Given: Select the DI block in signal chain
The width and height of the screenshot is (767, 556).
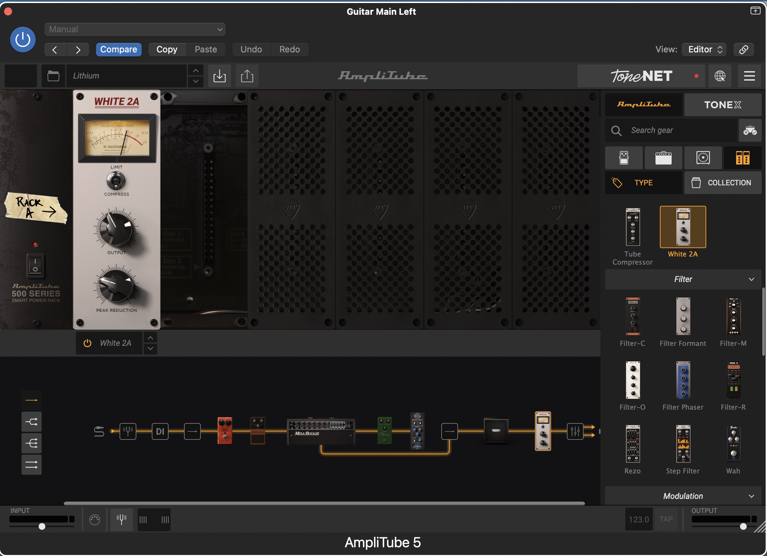Looking at the screenshot, I should pyautogui.click(x=160, y=431).
